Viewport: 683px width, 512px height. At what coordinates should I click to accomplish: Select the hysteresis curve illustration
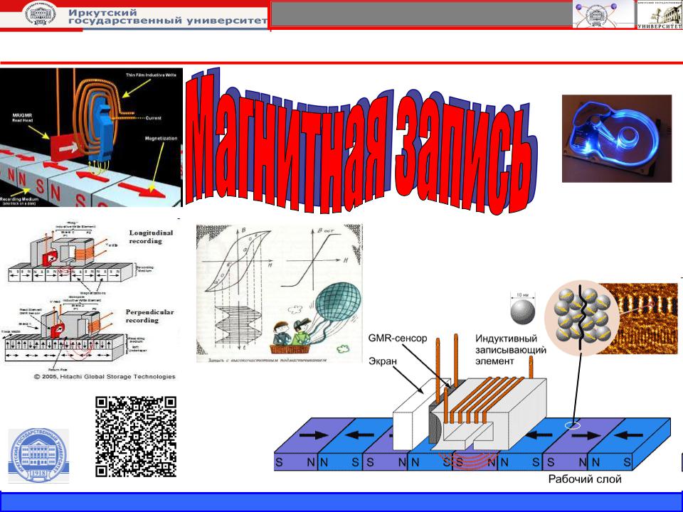click(279, 293)
